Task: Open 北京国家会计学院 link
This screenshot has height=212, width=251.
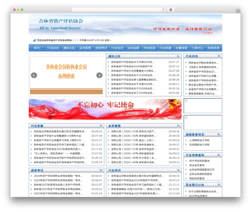Action: [199, 144]
